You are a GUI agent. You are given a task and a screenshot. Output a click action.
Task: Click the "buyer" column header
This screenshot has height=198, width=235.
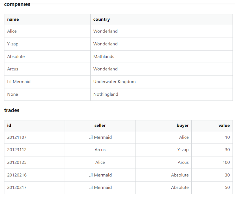(x=182, y=125)
